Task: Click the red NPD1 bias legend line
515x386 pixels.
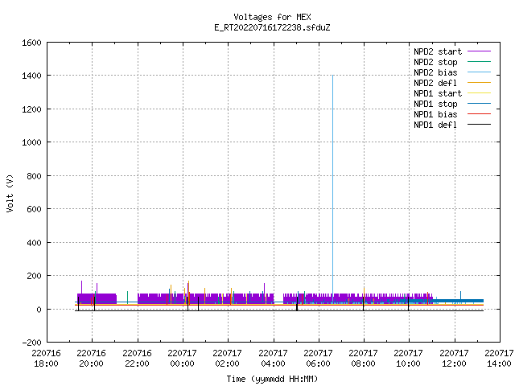Action: 479,114
